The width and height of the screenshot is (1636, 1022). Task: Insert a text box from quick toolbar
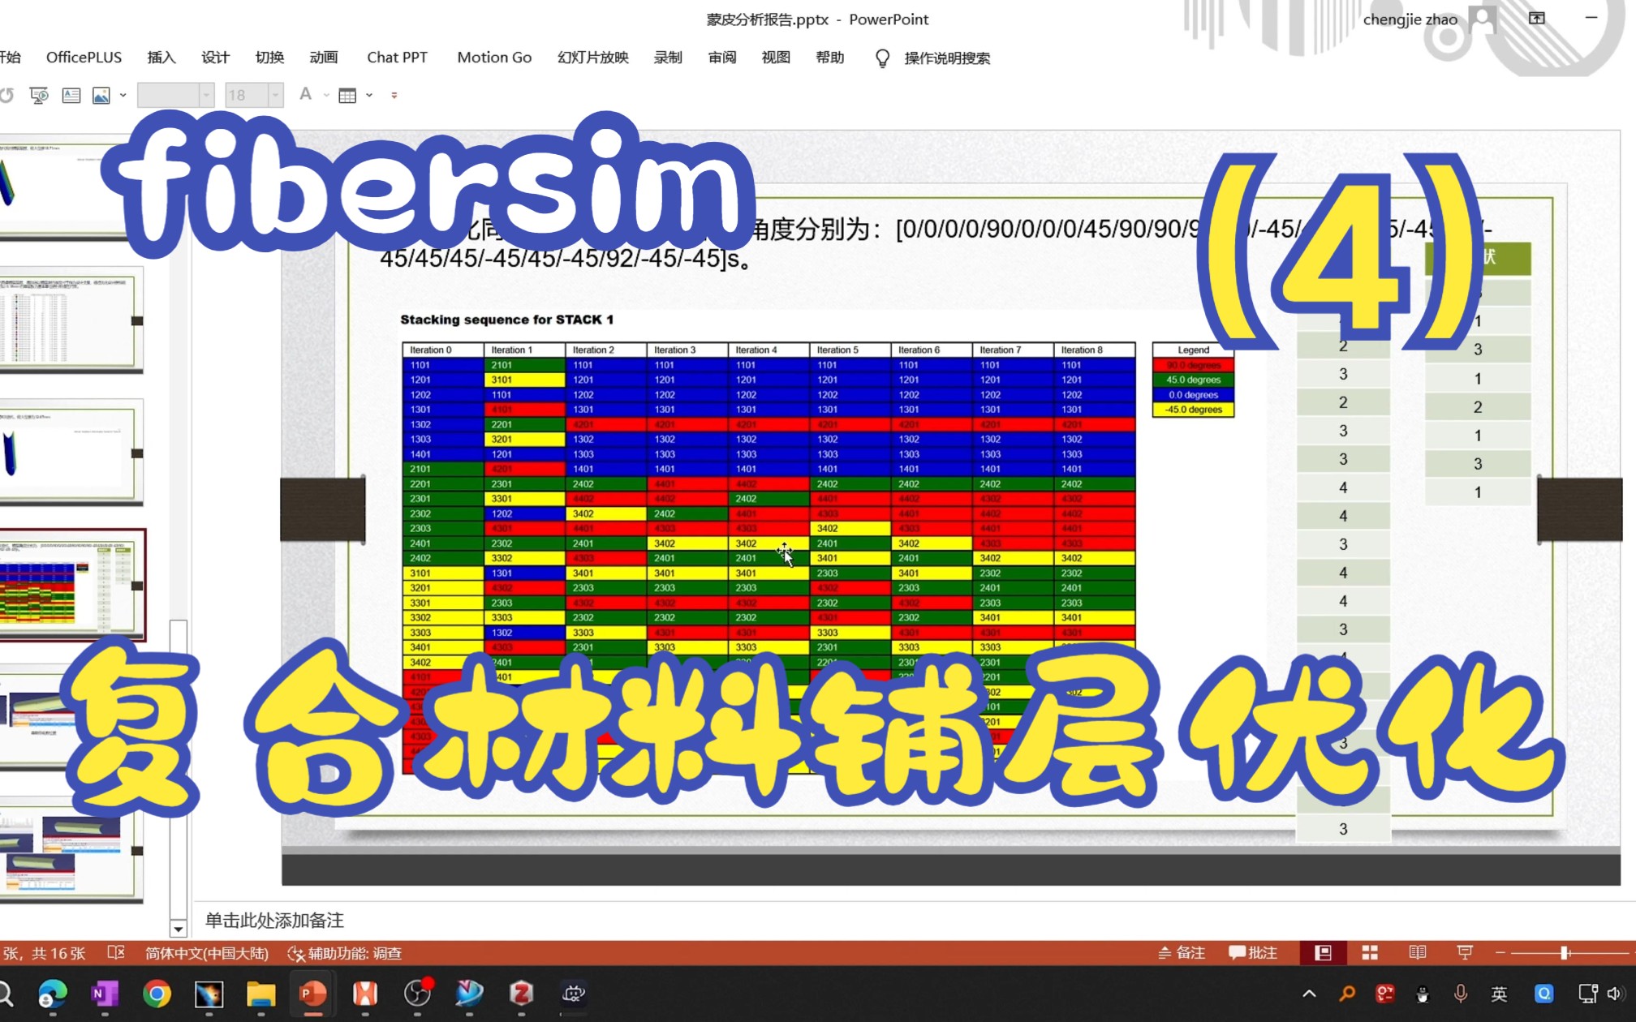(71, 96)
